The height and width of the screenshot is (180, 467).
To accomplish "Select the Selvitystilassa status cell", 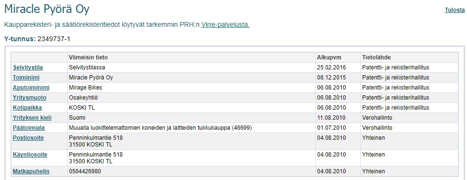I will point(87,67).
